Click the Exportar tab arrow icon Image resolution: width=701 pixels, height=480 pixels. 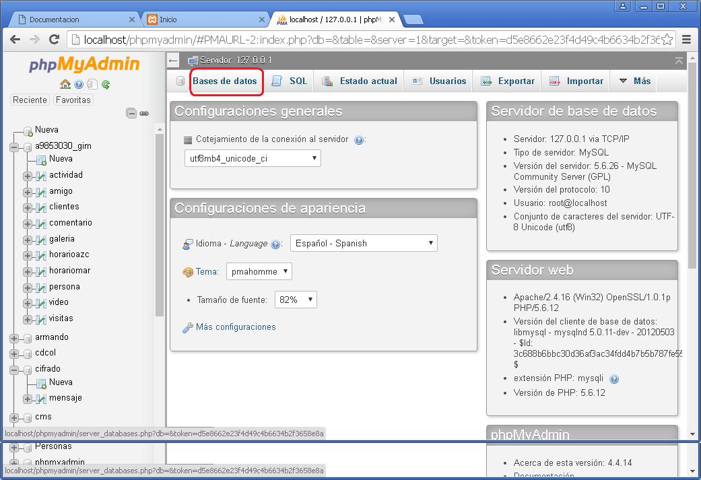pos(486,81)
